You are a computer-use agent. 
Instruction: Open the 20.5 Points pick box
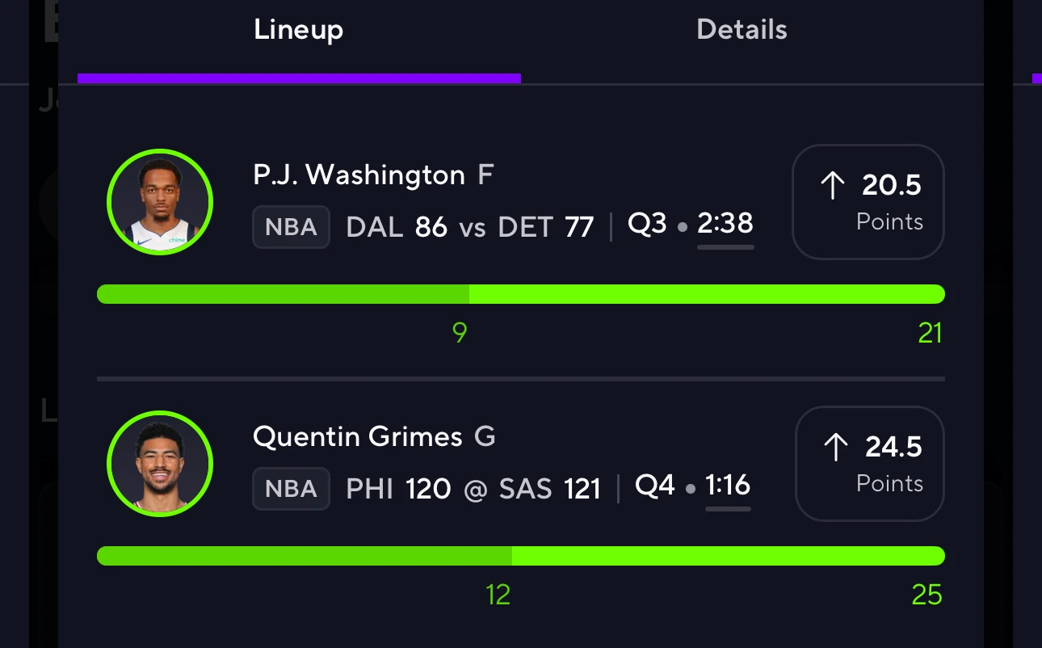coord(868,202)
